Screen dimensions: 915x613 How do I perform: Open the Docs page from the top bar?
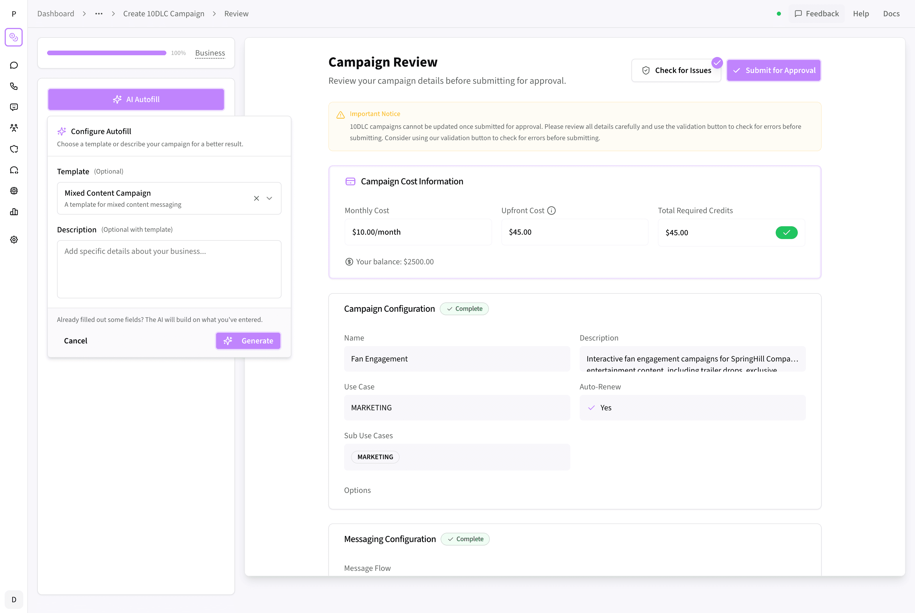[891, 13]
